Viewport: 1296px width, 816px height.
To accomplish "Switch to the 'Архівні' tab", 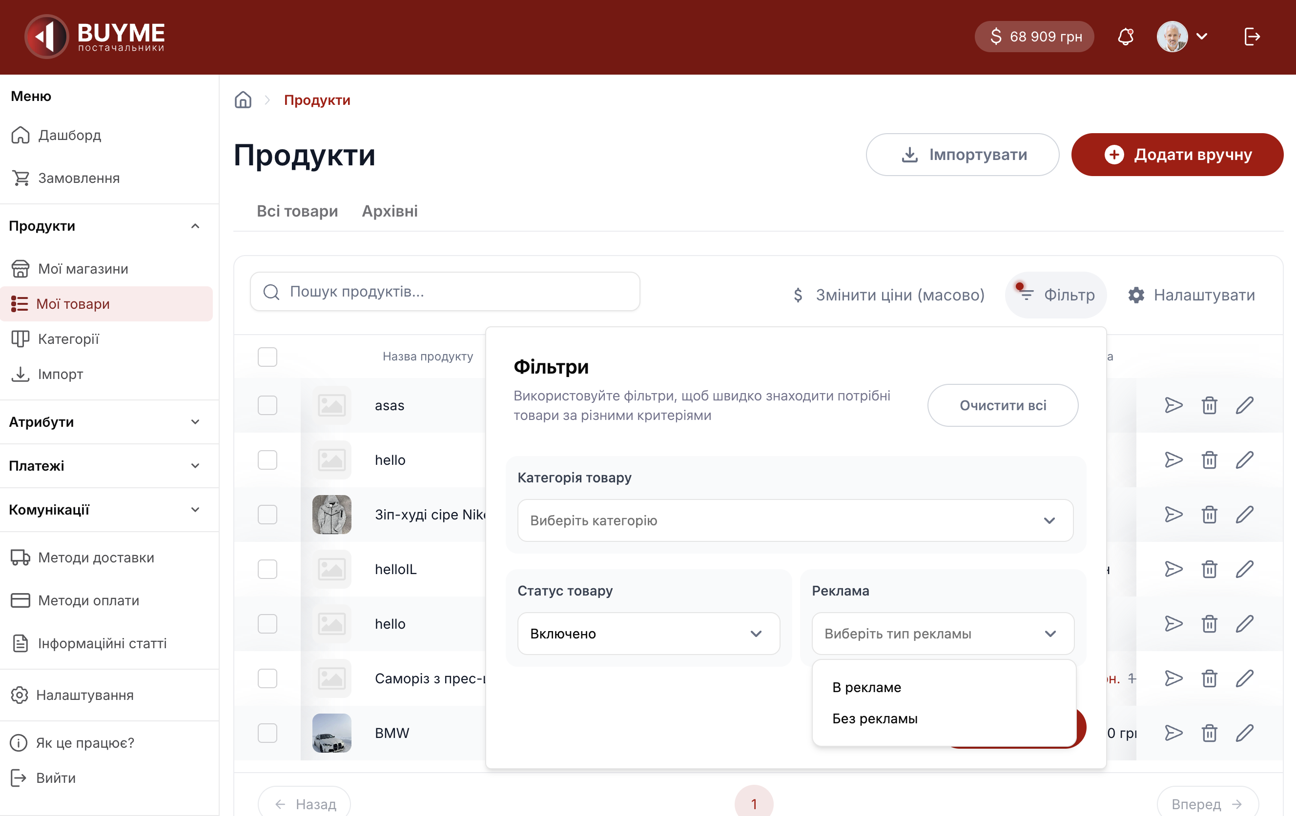I will (x=389, y=211).
